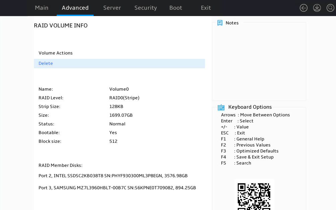Open the Exit tab
336x210 pixels.
tap(206, 8)
